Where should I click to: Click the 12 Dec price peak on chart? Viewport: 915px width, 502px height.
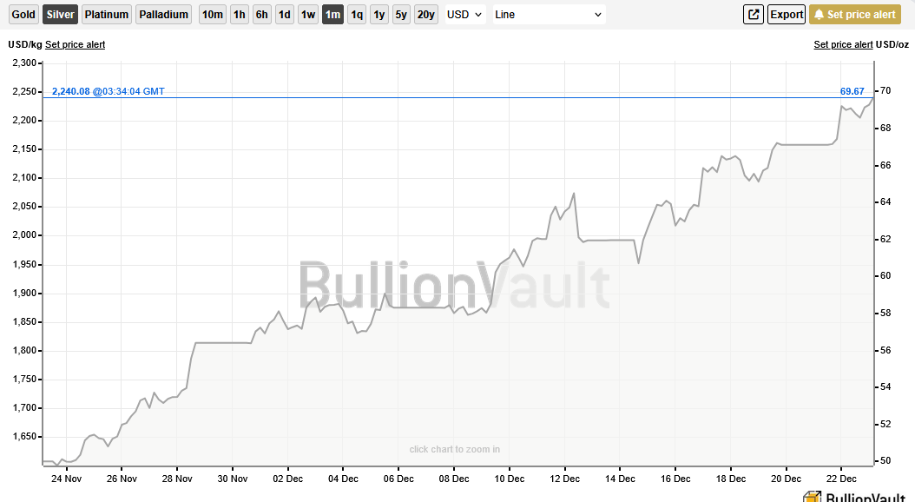click(x=574, y=194)
